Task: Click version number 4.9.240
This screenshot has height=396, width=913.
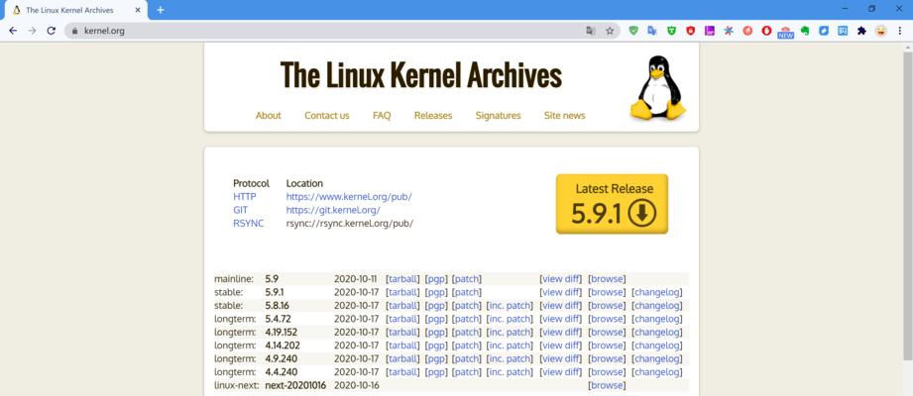Action: click(x=281, y=358)
